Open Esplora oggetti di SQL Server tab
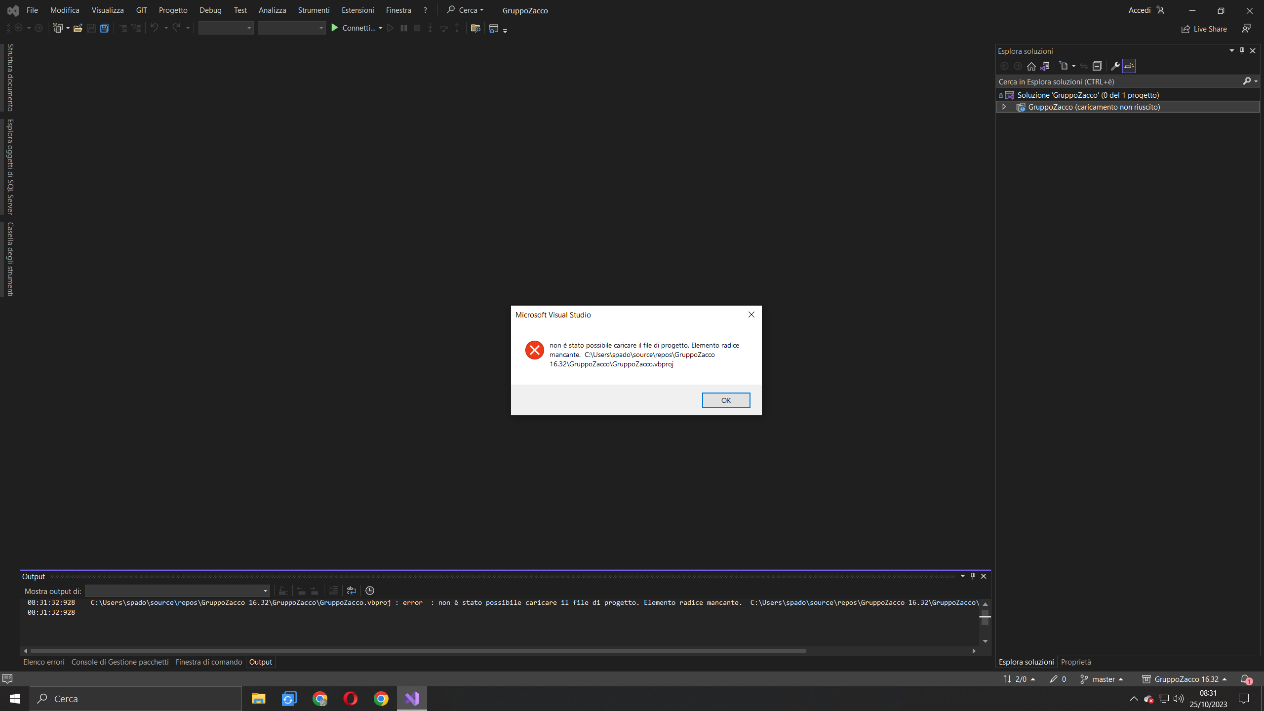1264x711 pixels. pyautogui.click(x=10, y=166)
